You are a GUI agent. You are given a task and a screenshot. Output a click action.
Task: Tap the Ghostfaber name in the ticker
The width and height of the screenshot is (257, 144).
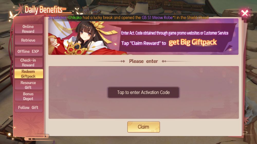(x=57, y=18)
